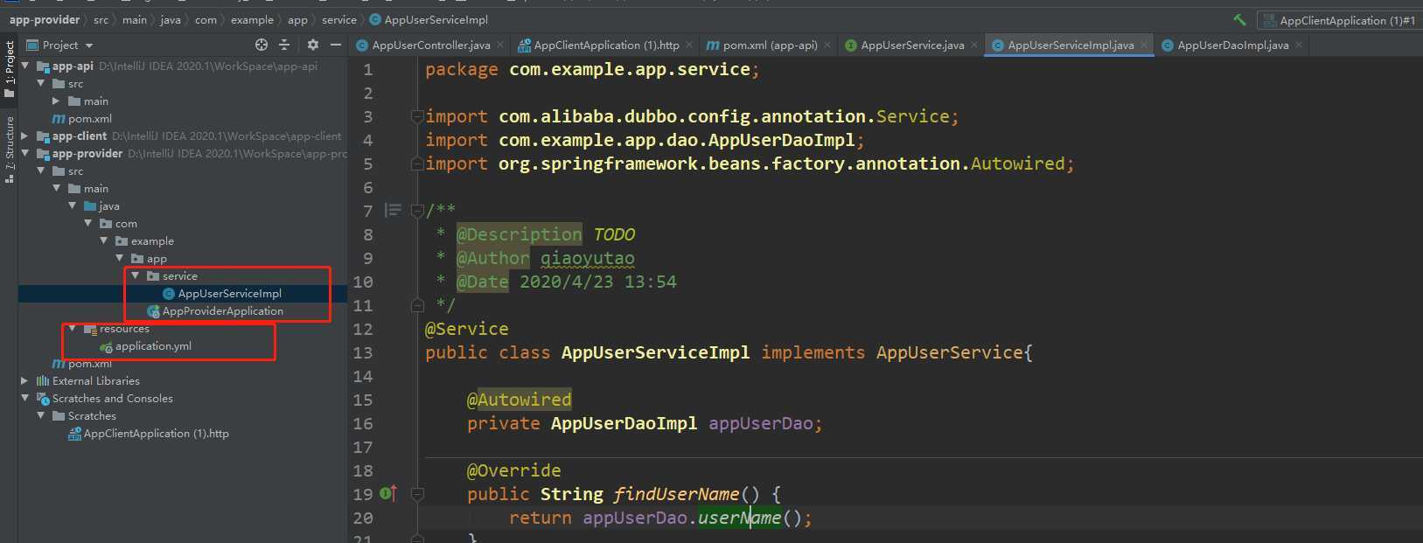Image resolution: width=1423 pixels, height=543 pixels.
Task: Expand the app-client module node
Action: pyautogui.click(x=25, y=136)
